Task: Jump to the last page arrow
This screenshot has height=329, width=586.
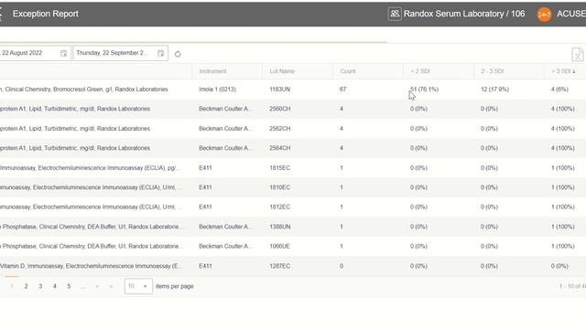Action: (112, 286)
